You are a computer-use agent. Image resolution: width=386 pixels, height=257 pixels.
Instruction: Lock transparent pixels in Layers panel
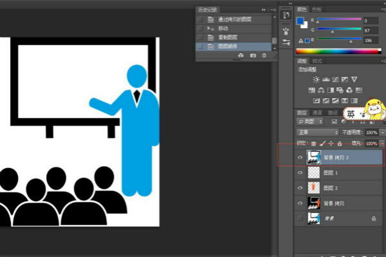(x=313, y=144)
